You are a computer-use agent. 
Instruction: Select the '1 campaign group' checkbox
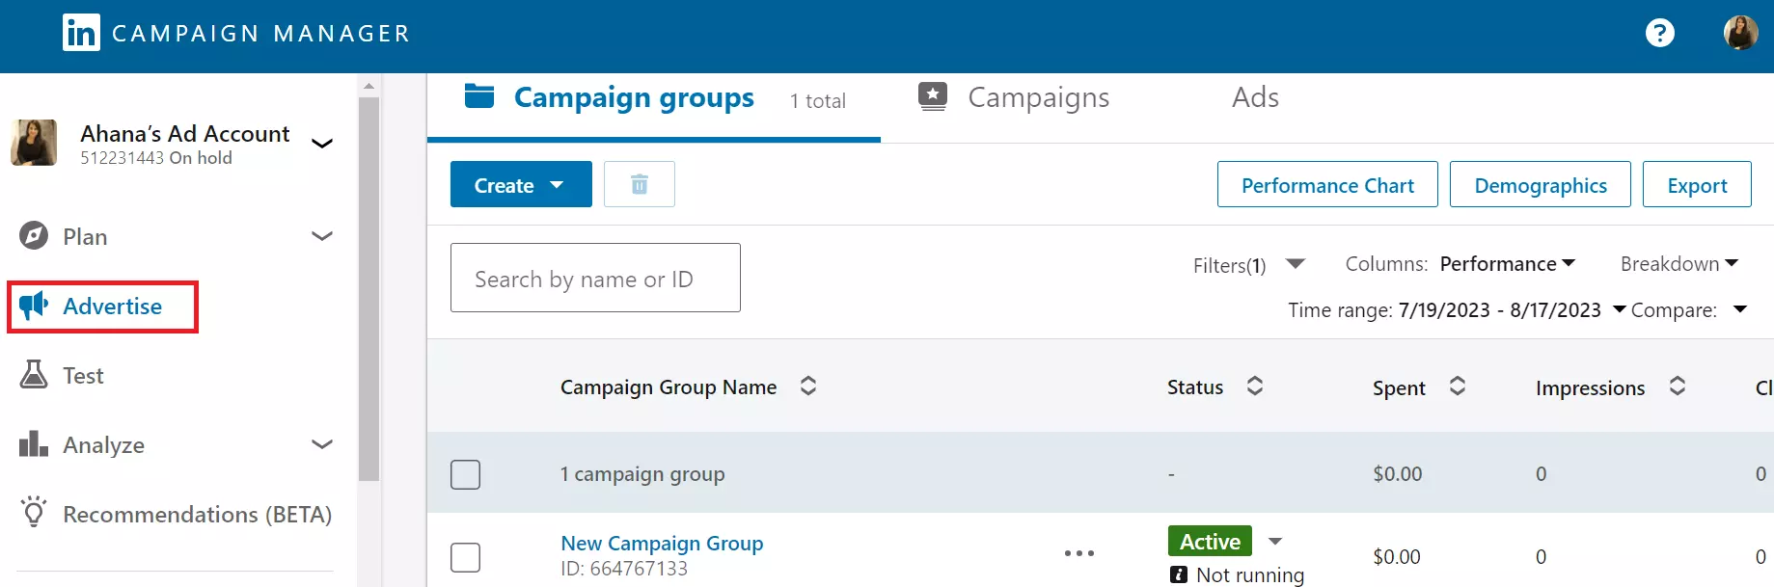pyautogui.click(x=465, y=474)
